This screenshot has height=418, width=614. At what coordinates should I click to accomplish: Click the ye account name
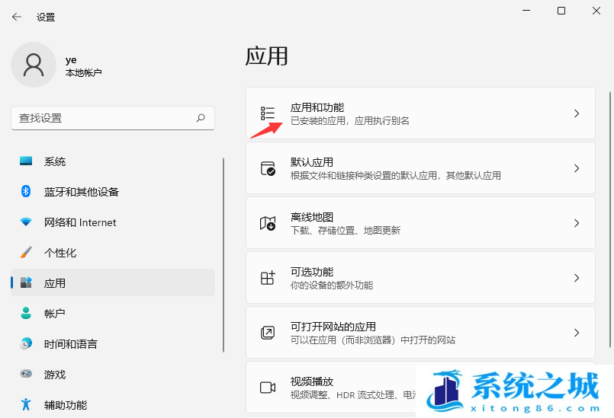point(71,60)
